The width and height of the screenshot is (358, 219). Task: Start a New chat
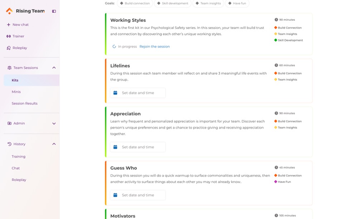(x=20, y=25)
